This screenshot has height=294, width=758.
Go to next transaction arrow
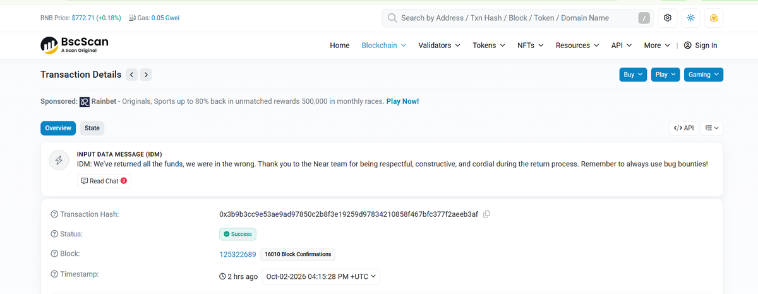point(146,75)
